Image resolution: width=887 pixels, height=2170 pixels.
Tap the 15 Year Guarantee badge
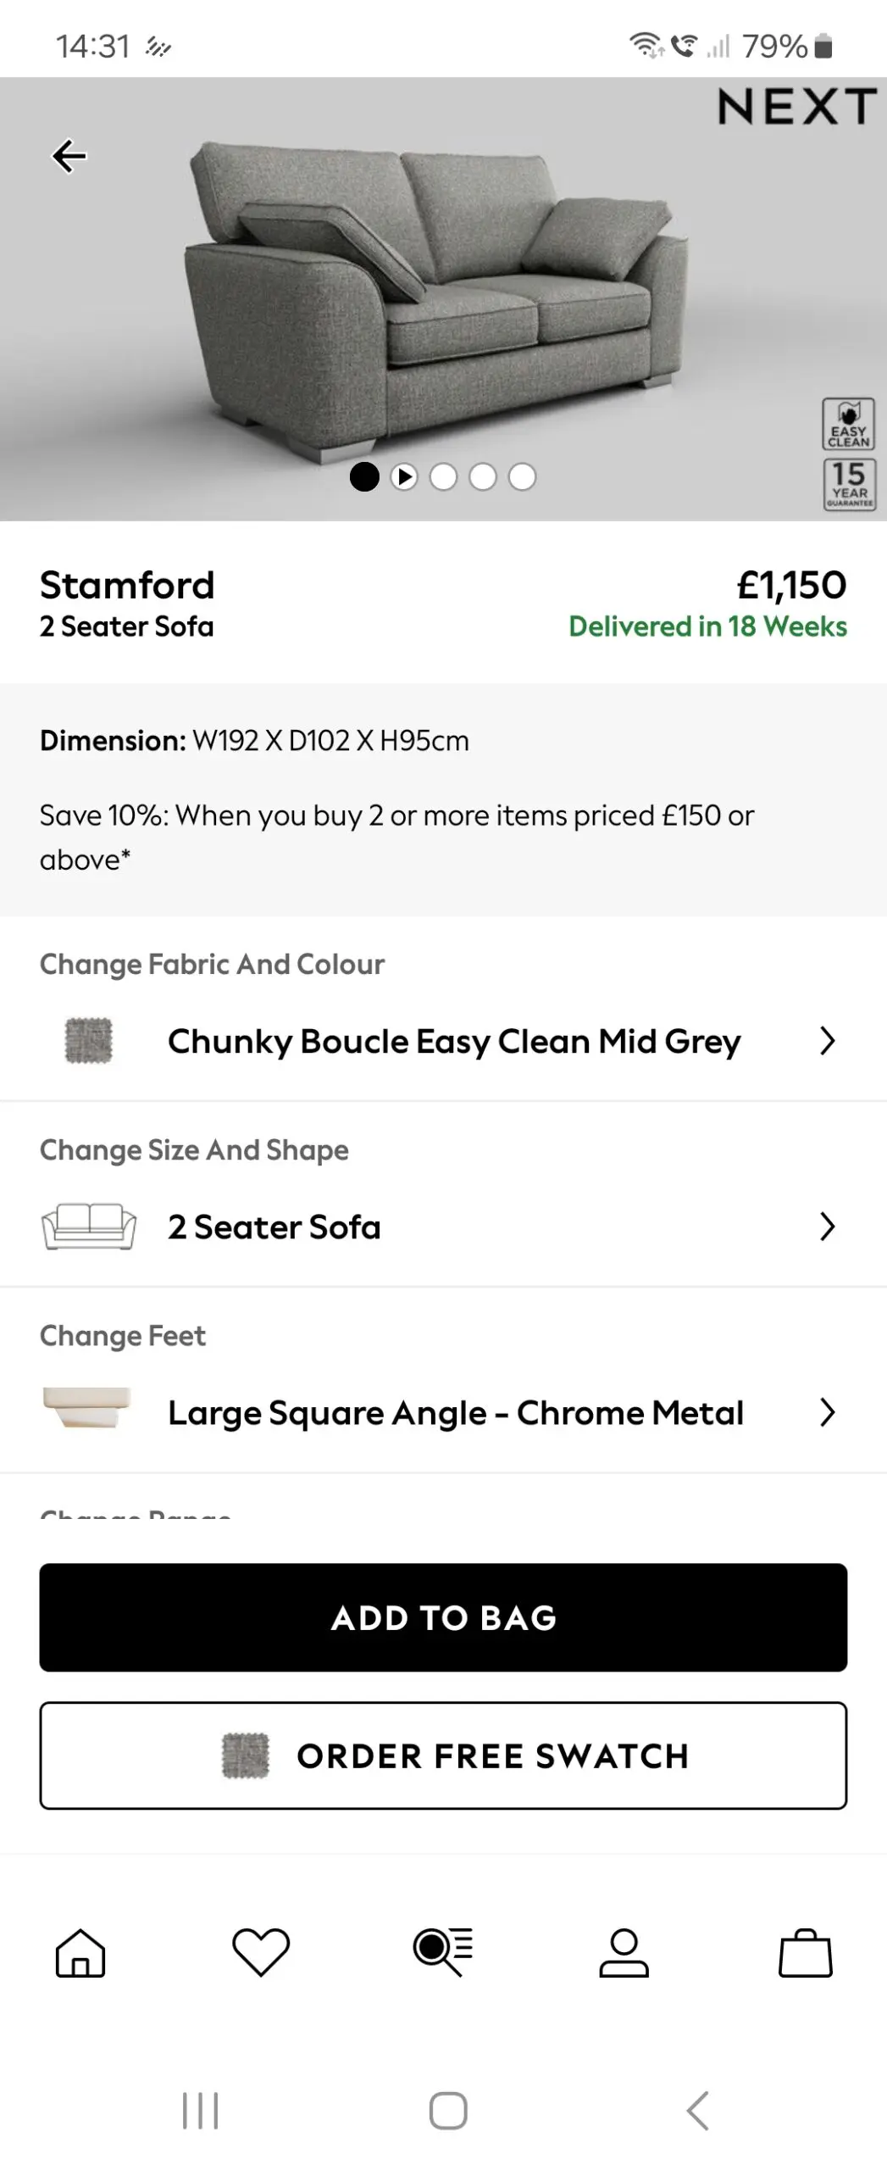[x=849, y=484]
